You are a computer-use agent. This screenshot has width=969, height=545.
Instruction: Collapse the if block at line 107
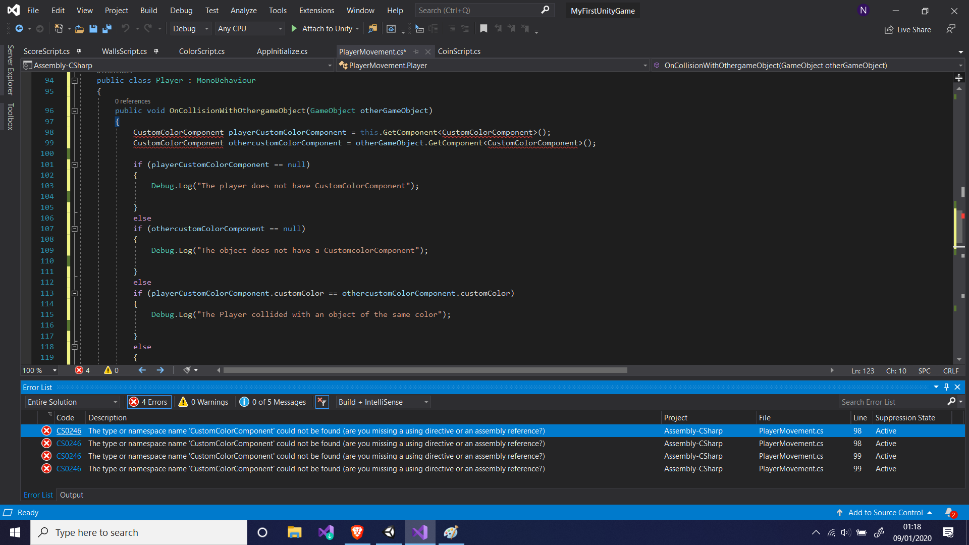pyautogui.click(x=75, y=229)
